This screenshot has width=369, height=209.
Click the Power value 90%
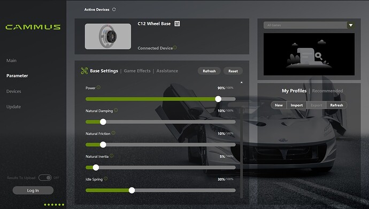pos(221,88)
